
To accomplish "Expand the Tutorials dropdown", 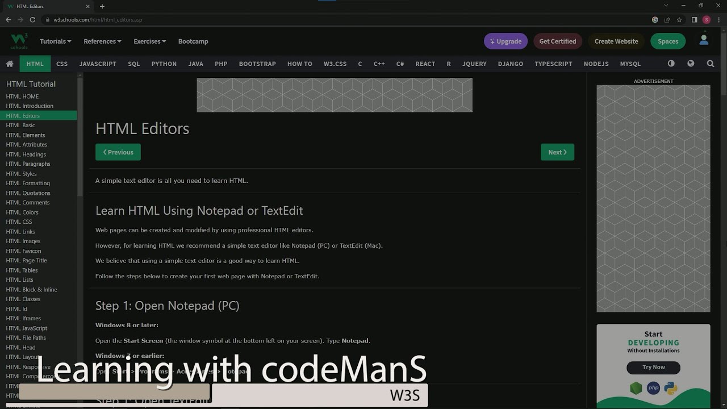I will (x=56, y=41).
